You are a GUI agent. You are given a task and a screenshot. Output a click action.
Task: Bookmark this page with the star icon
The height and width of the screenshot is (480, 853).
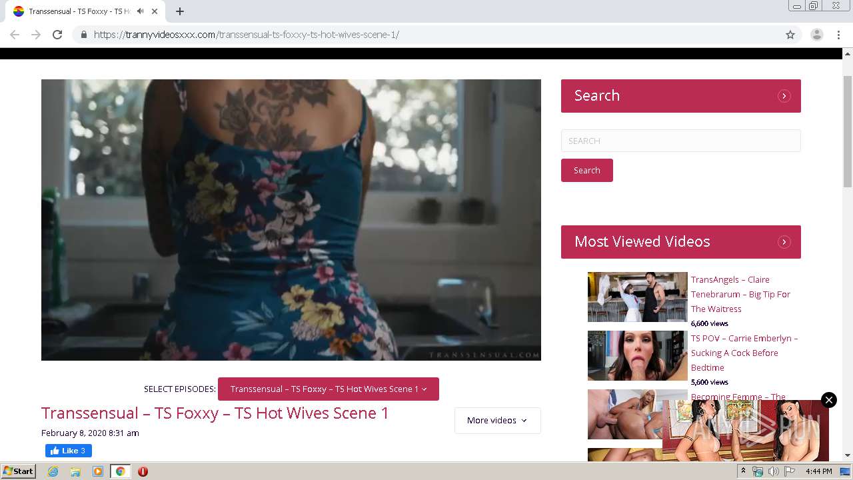(790, 35)
